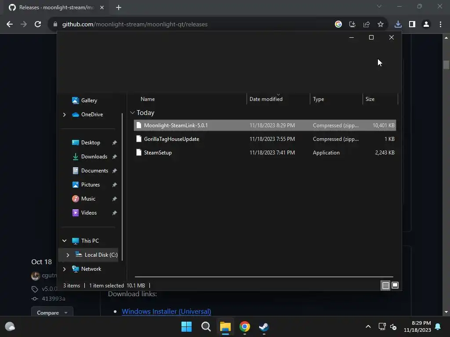The height and width of the screenshot is (337, 450).
Task: Open a new Chrome tab
Action: [x=119, y=7]
